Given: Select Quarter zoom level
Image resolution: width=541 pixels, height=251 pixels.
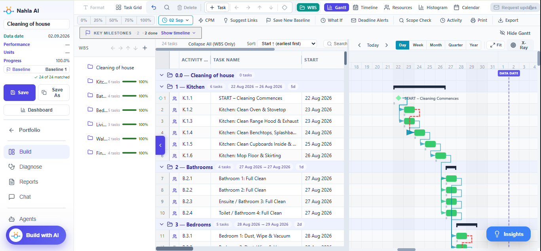Looking at the screenshot, I should pyautogui.click(x=456, y=45).
